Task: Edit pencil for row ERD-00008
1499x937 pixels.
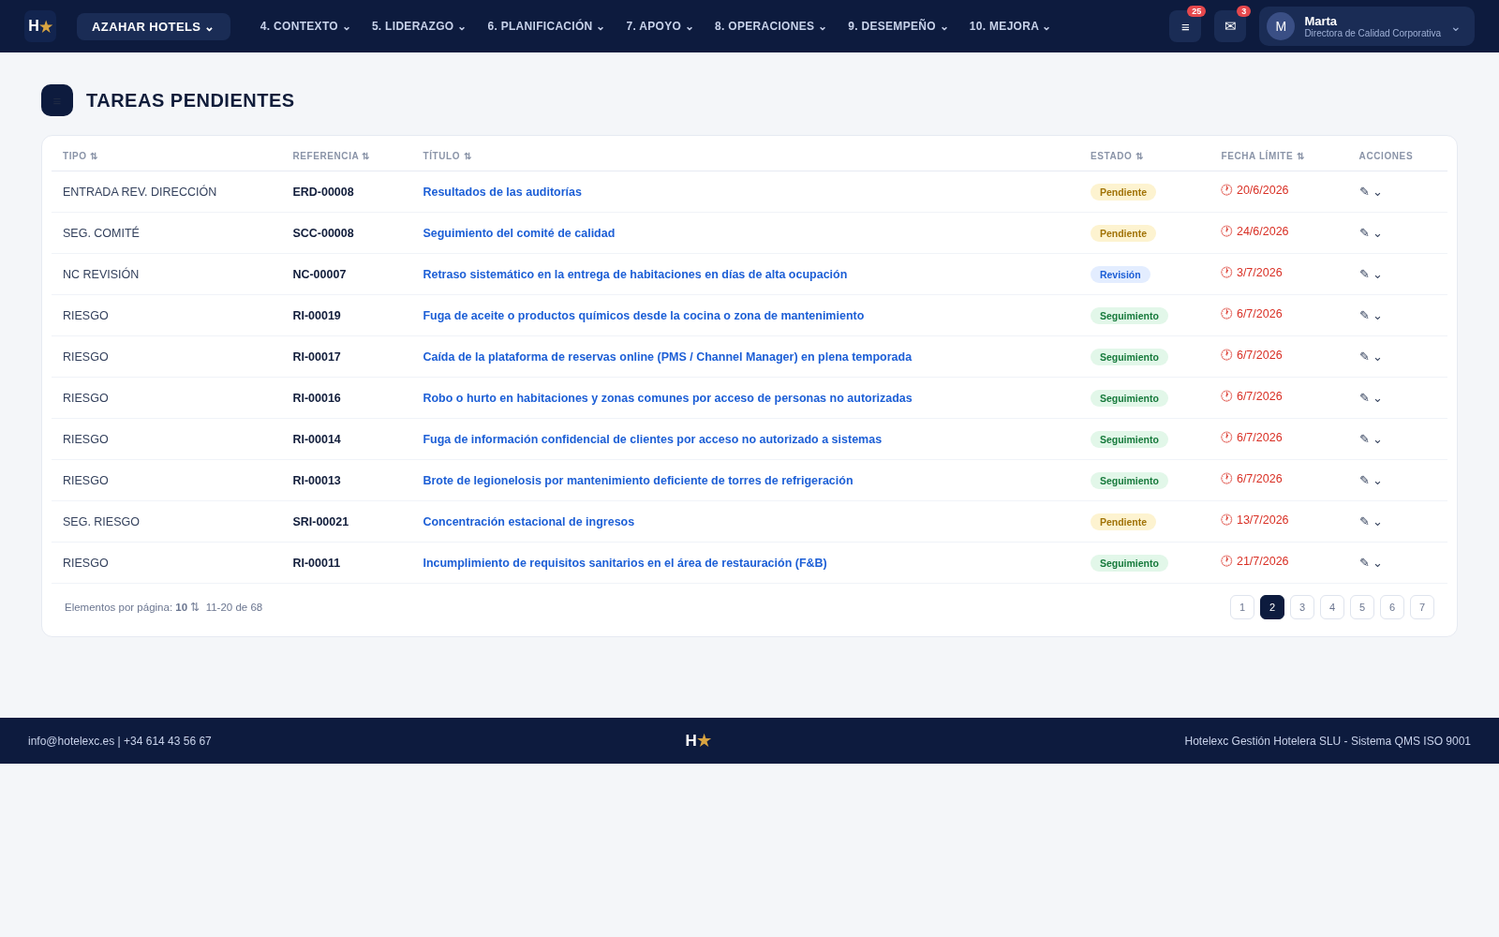Action: tap(1364, 192)
